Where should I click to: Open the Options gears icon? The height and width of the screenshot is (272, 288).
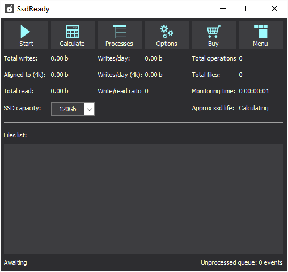pos(167,32)
